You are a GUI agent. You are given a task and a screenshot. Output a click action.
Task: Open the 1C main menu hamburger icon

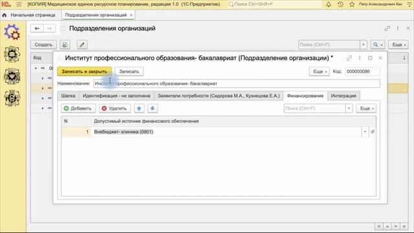[19, 5]
